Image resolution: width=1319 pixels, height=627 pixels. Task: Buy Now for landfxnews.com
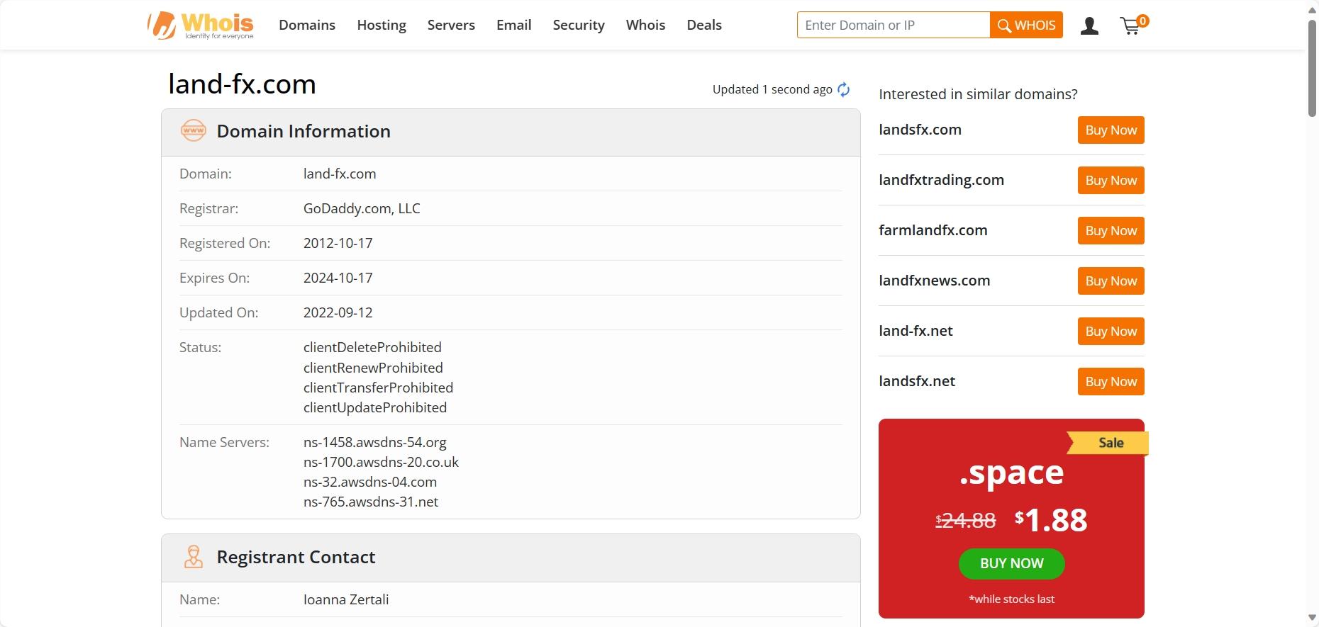click(1111, 281)
